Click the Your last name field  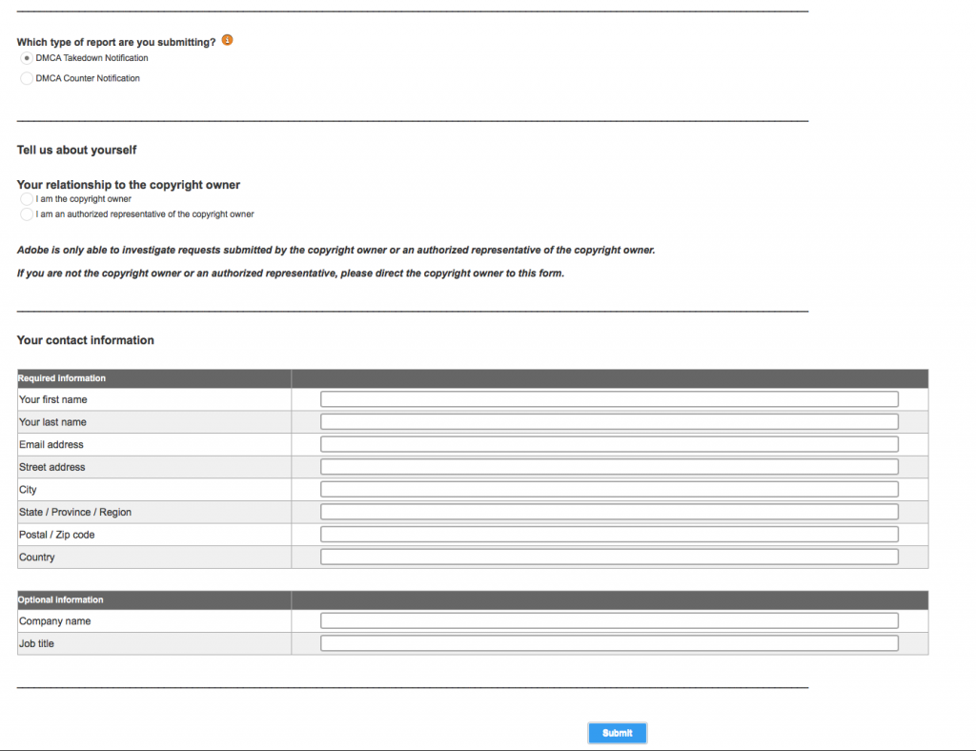[609, 422]
